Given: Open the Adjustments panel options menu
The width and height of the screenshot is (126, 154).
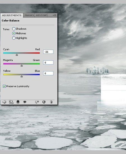Looking at the screenshot, I should [x=55, y=15].
